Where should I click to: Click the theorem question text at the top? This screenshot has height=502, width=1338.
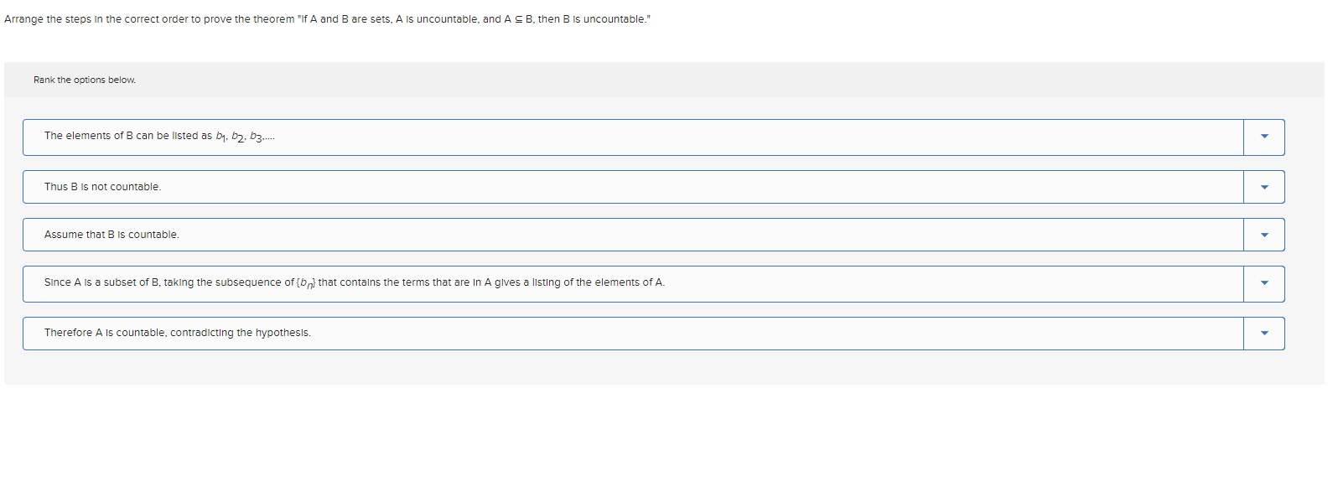coord(327,19)
